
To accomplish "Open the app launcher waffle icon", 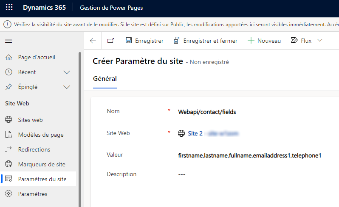I will [x=9, y=7].
